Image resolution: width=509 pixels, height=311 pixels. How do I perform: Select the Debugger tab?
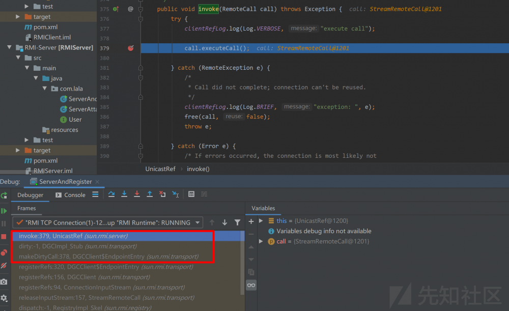point(31,195)
